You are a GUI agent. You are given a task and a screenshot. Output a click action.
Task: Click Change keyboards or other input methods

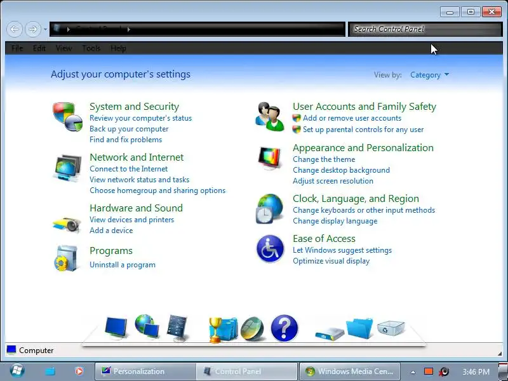(x=364, y=210)
